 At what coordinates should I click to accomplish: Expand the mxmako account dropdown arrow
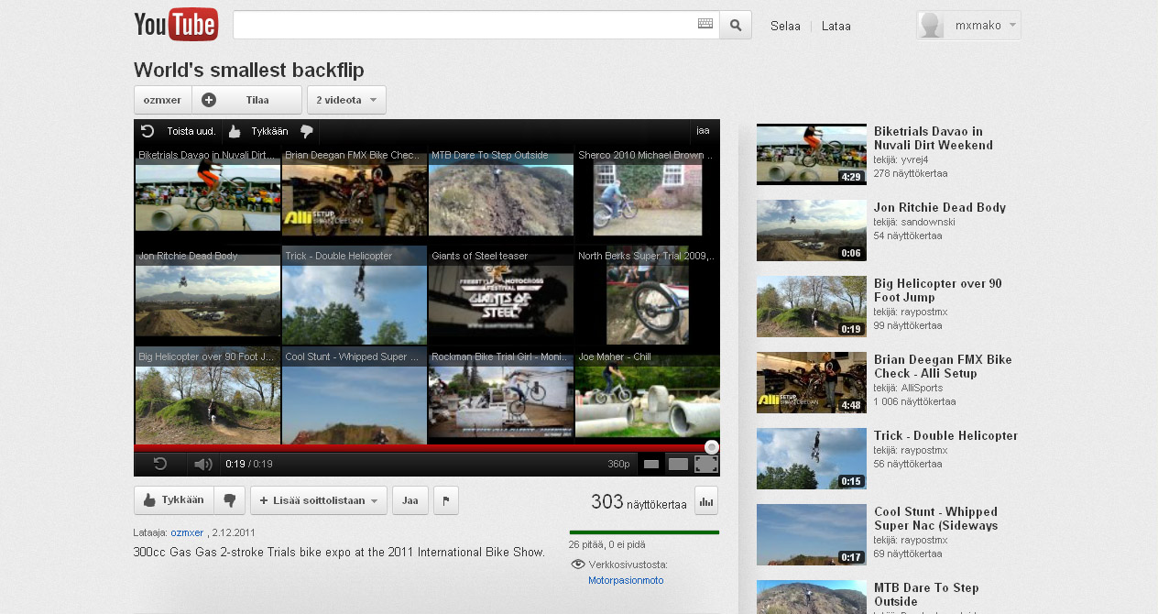pyautogui.click(x=1012, y=26)
